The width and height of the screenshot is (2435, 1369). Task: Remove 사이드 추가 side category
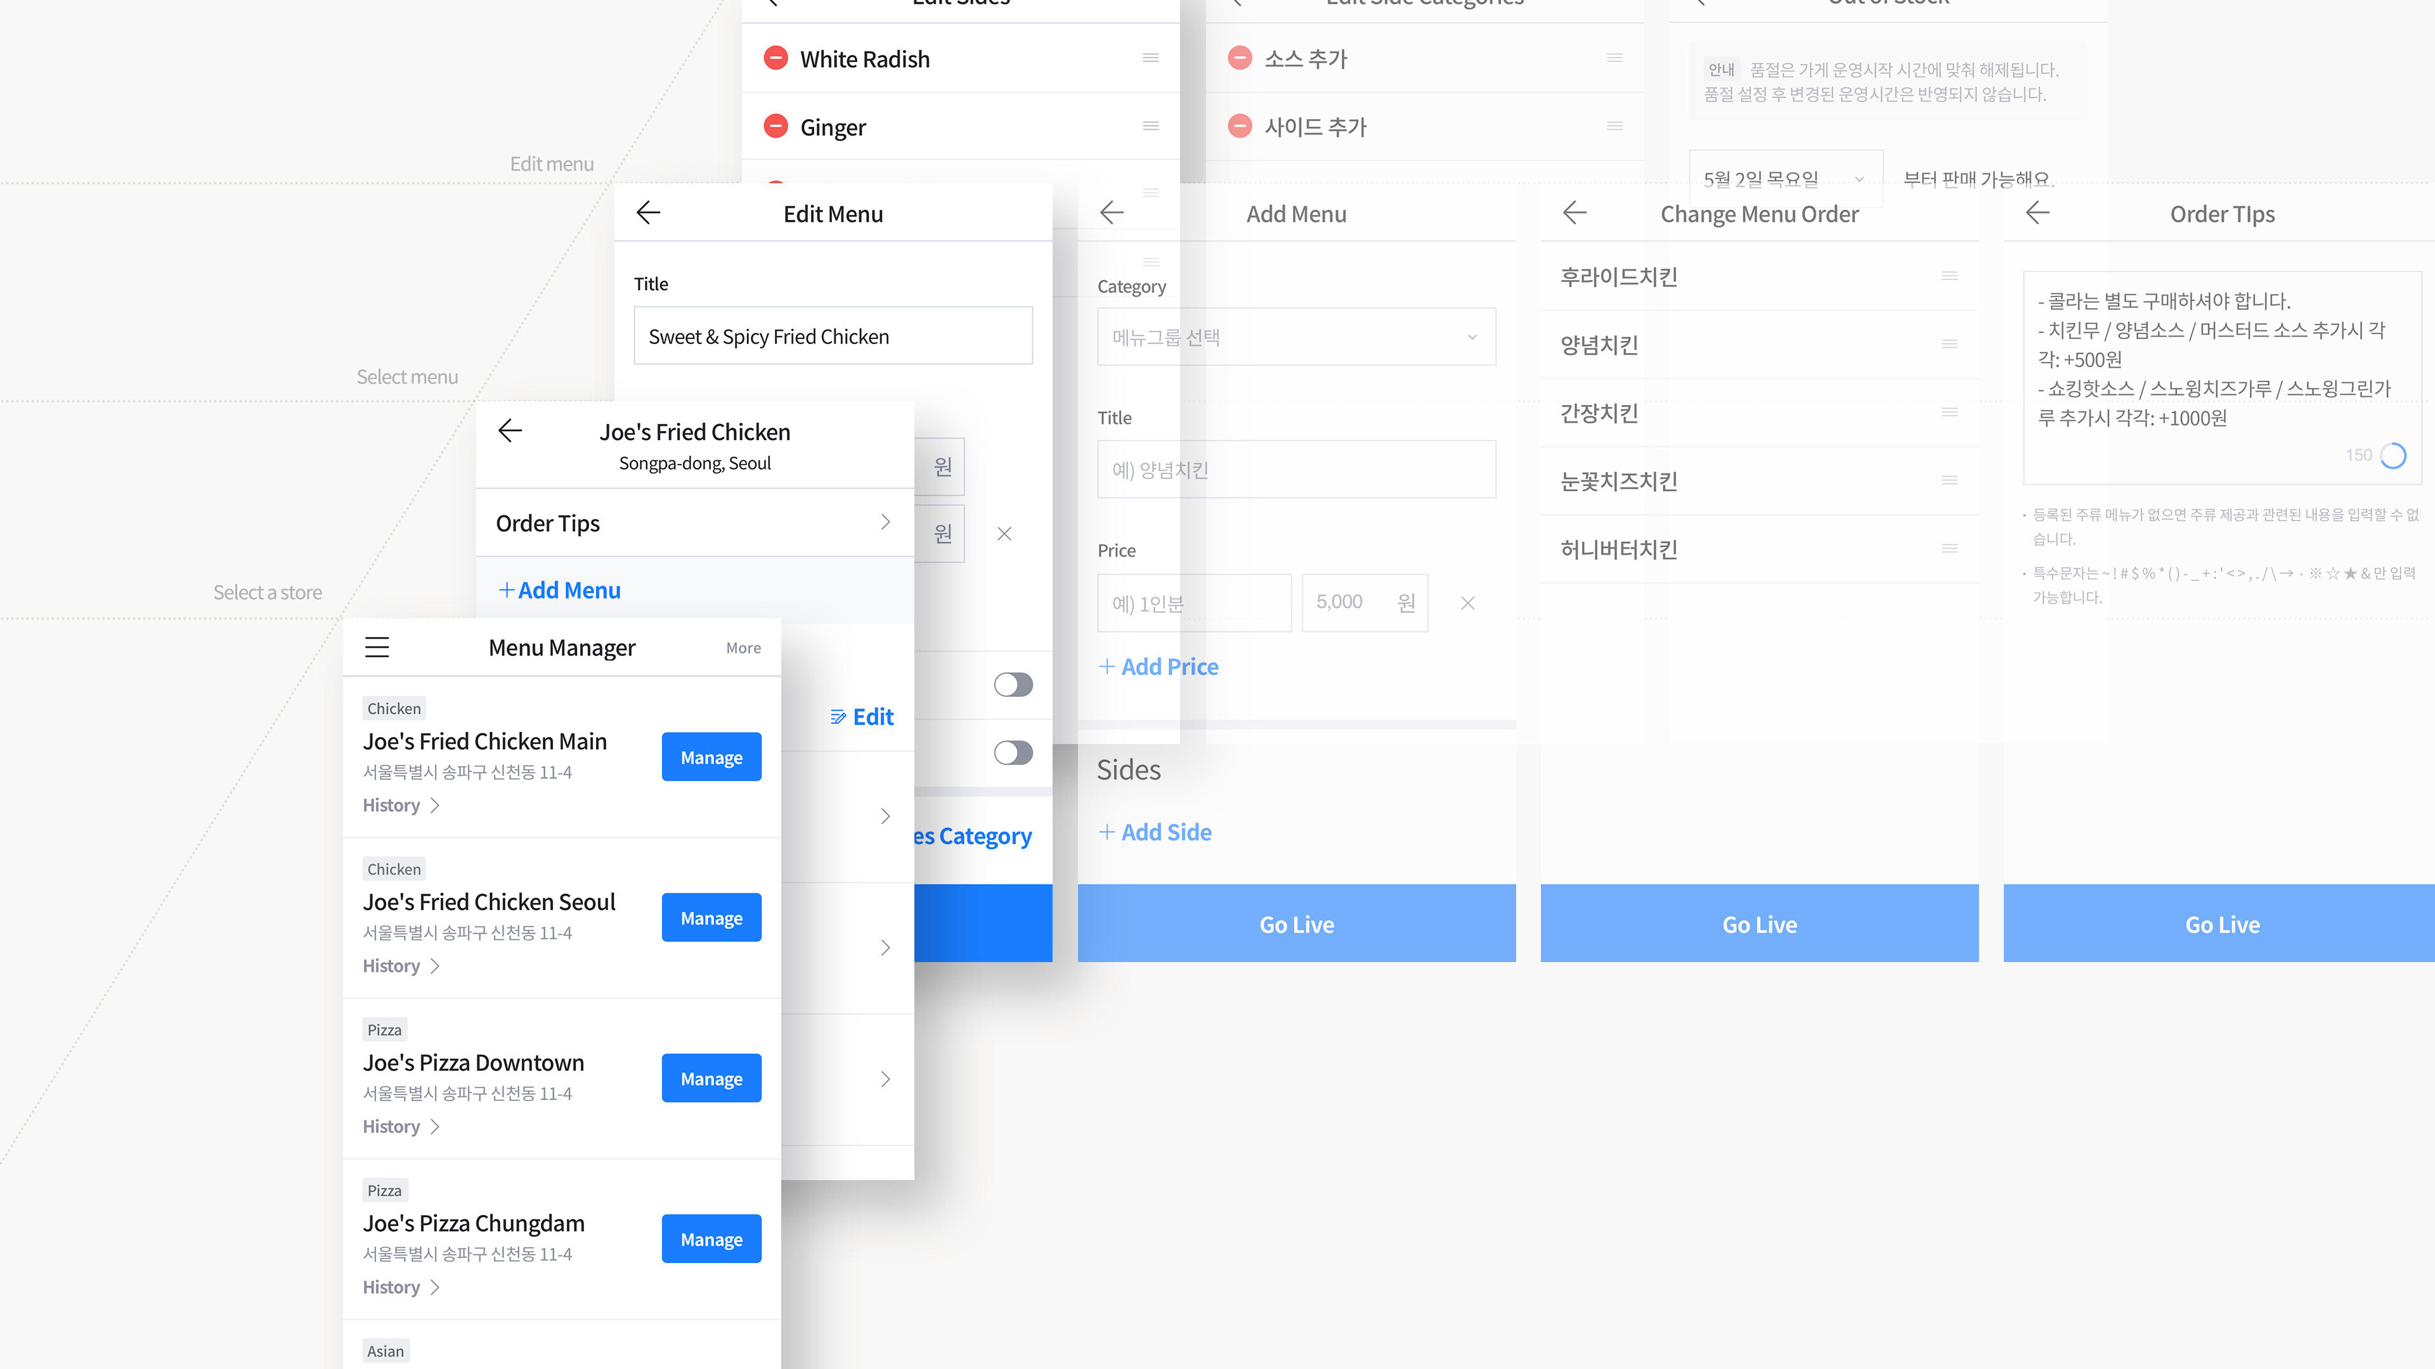pyautogui.click(x=1239, y=125)
